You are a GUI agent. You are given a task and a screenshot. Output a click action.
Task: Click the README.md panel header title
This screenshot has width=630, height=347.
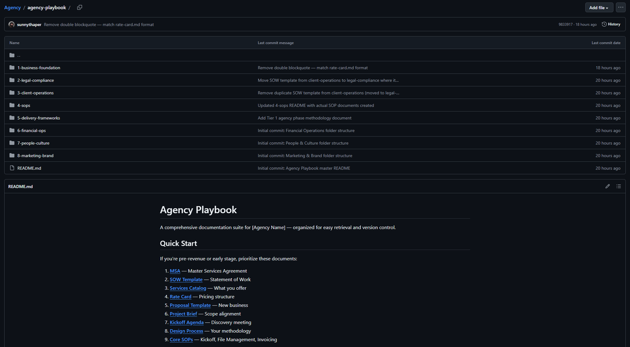click(20, 186)
